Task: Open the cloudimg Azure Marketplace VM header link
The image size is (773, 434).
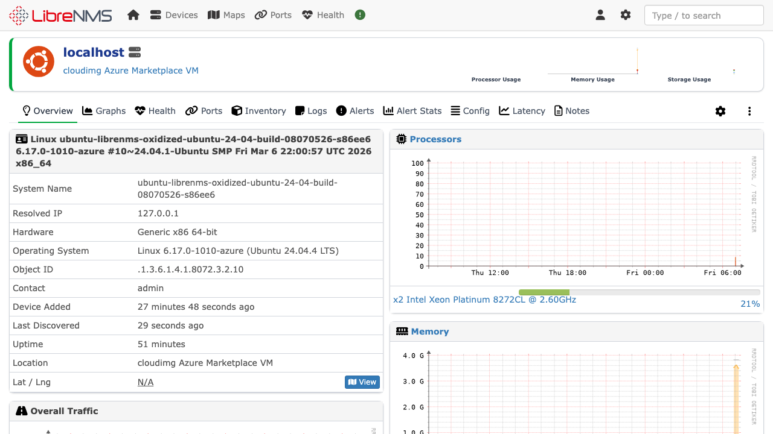Action: 131,71
